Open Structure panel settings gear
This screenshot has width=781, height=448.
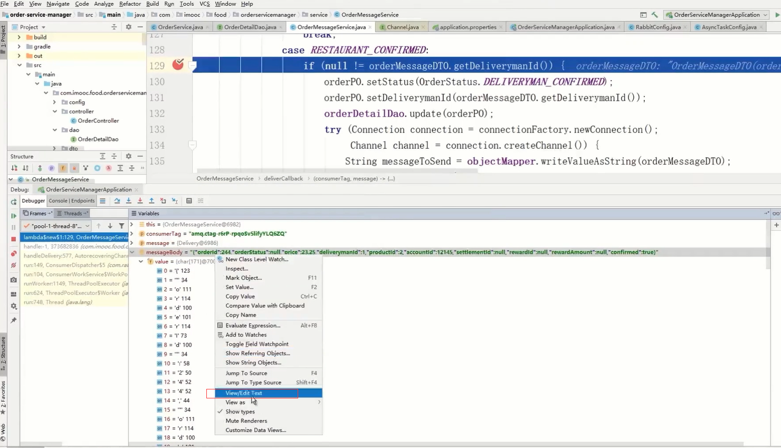click(128, 156)
